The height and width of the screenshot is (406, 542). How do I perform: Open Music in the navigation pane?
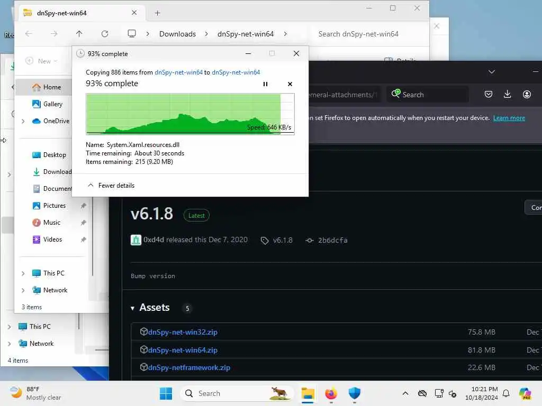46,223
